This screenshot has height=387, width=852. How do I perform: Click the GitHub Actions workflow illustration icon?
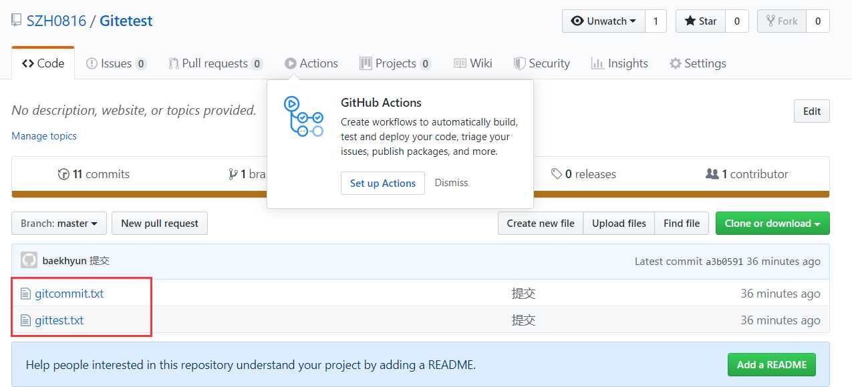tap(303, 117)
